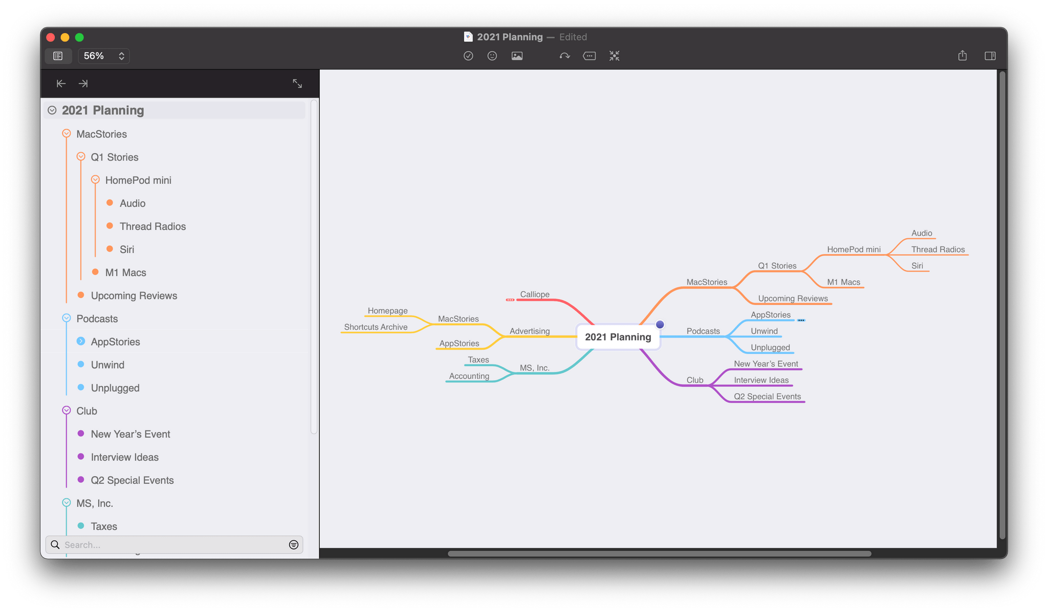Viewport: 1048px width, 612px height.
Task: Click the redo arrow in the toolbar
Action: [564, 56]
